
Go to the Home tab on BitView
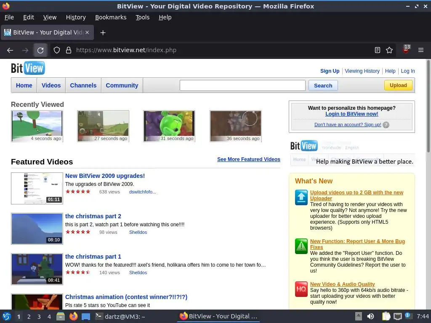click(24, 85)
